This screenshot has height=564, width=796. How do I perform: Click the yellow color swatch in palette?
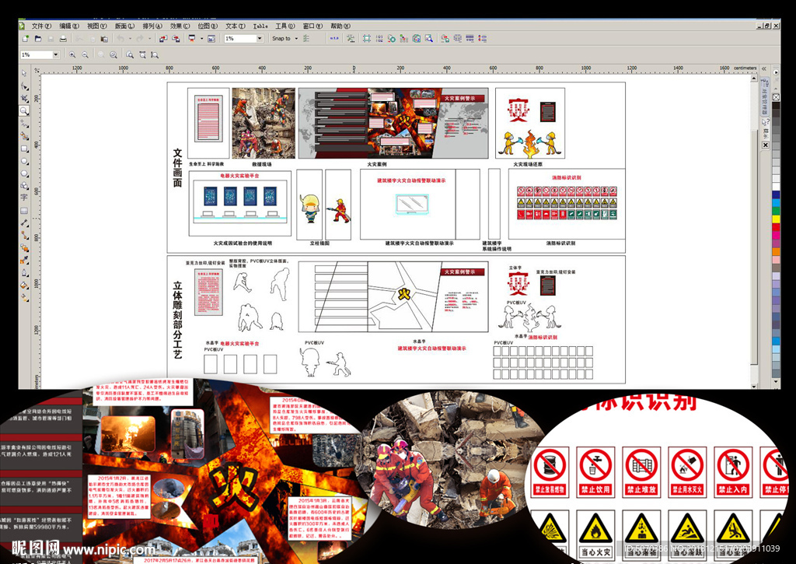[x=776, y=219]
